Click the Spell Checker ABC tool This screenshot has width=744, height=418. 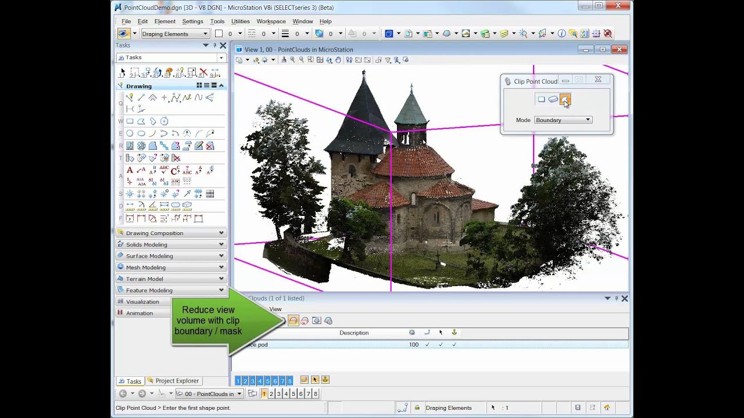pos(164,170)
